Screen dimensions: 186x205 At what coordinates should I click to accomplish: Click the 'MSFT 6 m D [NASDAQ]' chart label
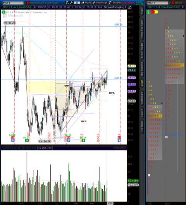[17, 7]
